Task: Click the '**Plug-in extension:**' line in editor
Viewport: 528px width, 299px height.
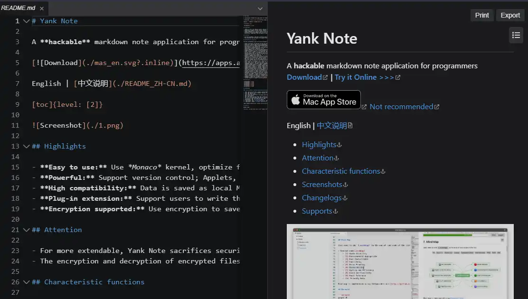Action: click(136, 198)
